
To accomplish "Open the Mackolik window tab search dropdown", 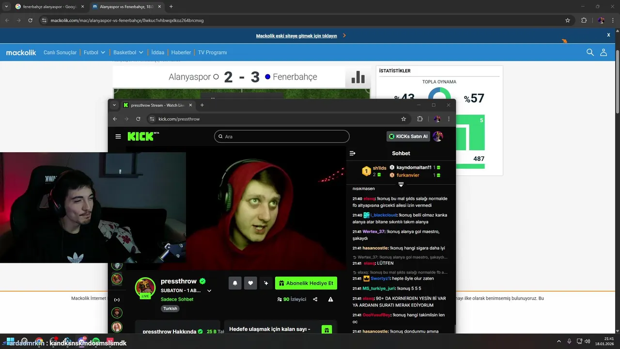I will [6, 7].
